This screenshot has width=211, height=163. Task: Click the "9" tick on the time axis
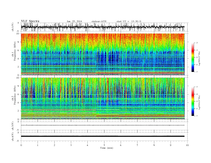tap(171, 145)
